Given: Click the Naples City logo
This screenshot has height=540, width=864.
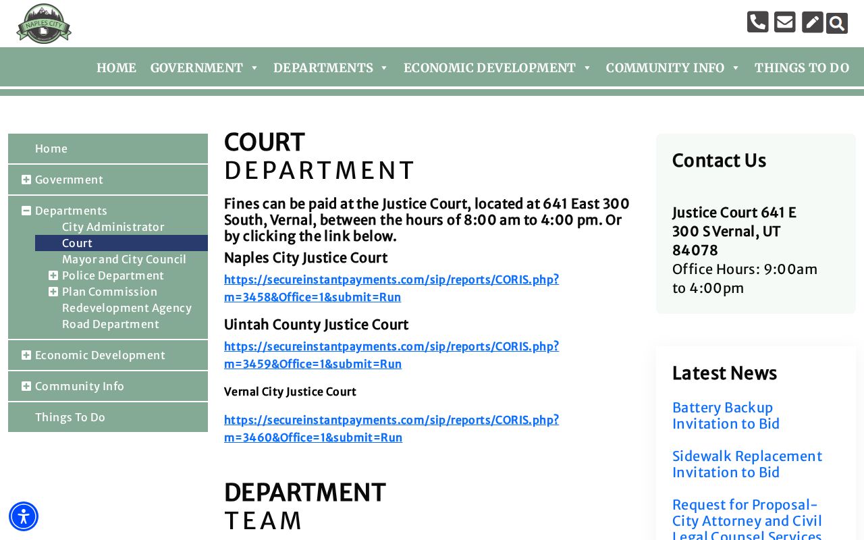Looking at the screenshot, I should click(44, 24).
